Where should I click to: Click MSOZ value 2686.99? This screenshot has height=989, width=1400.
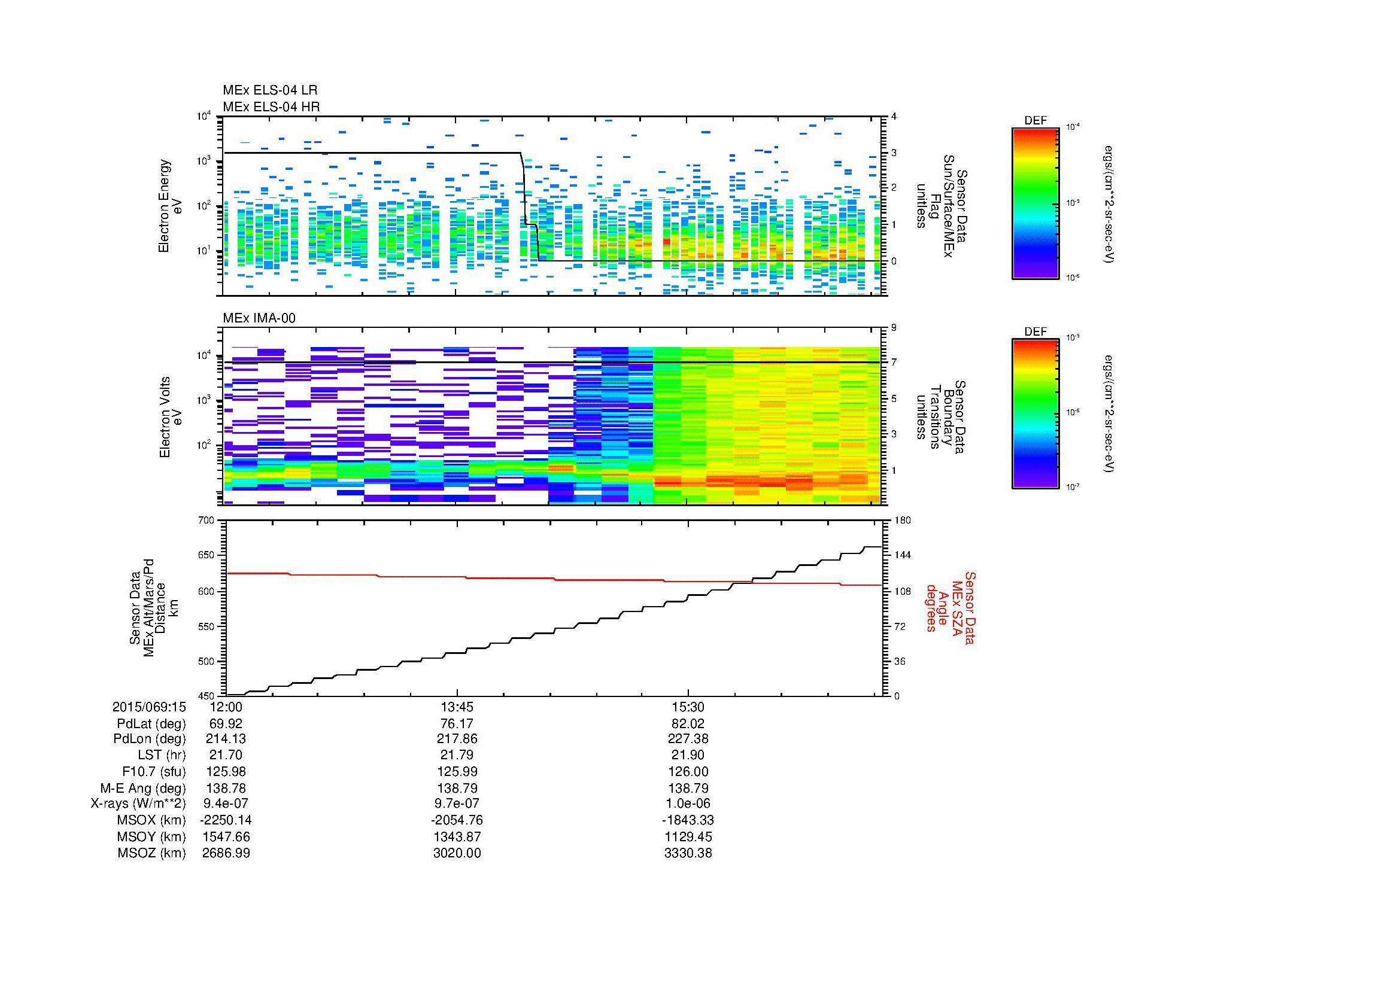[x=226, y=853]
